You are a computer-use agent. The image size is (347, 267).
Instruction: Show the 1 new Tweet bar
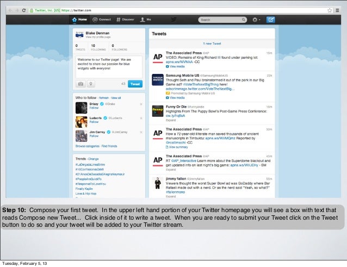coord(212,44)
